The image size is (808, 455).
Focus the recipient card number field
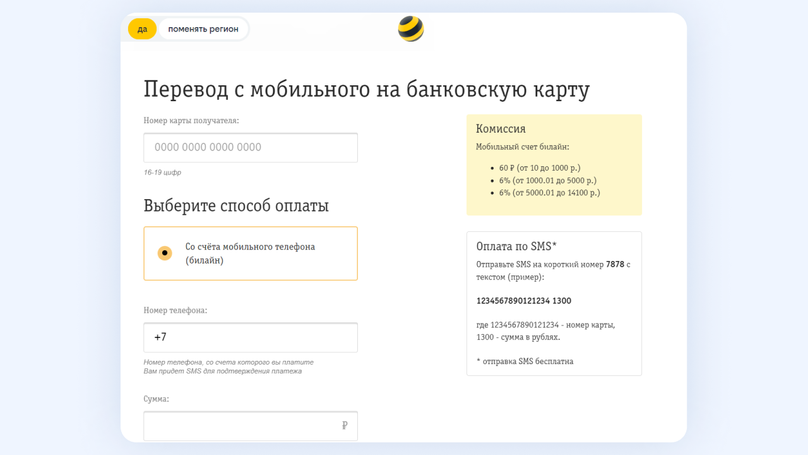[251, 148]
